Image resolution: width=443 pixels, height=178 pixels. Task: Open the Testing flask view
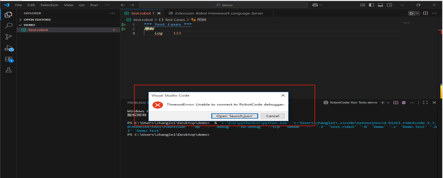9,70
